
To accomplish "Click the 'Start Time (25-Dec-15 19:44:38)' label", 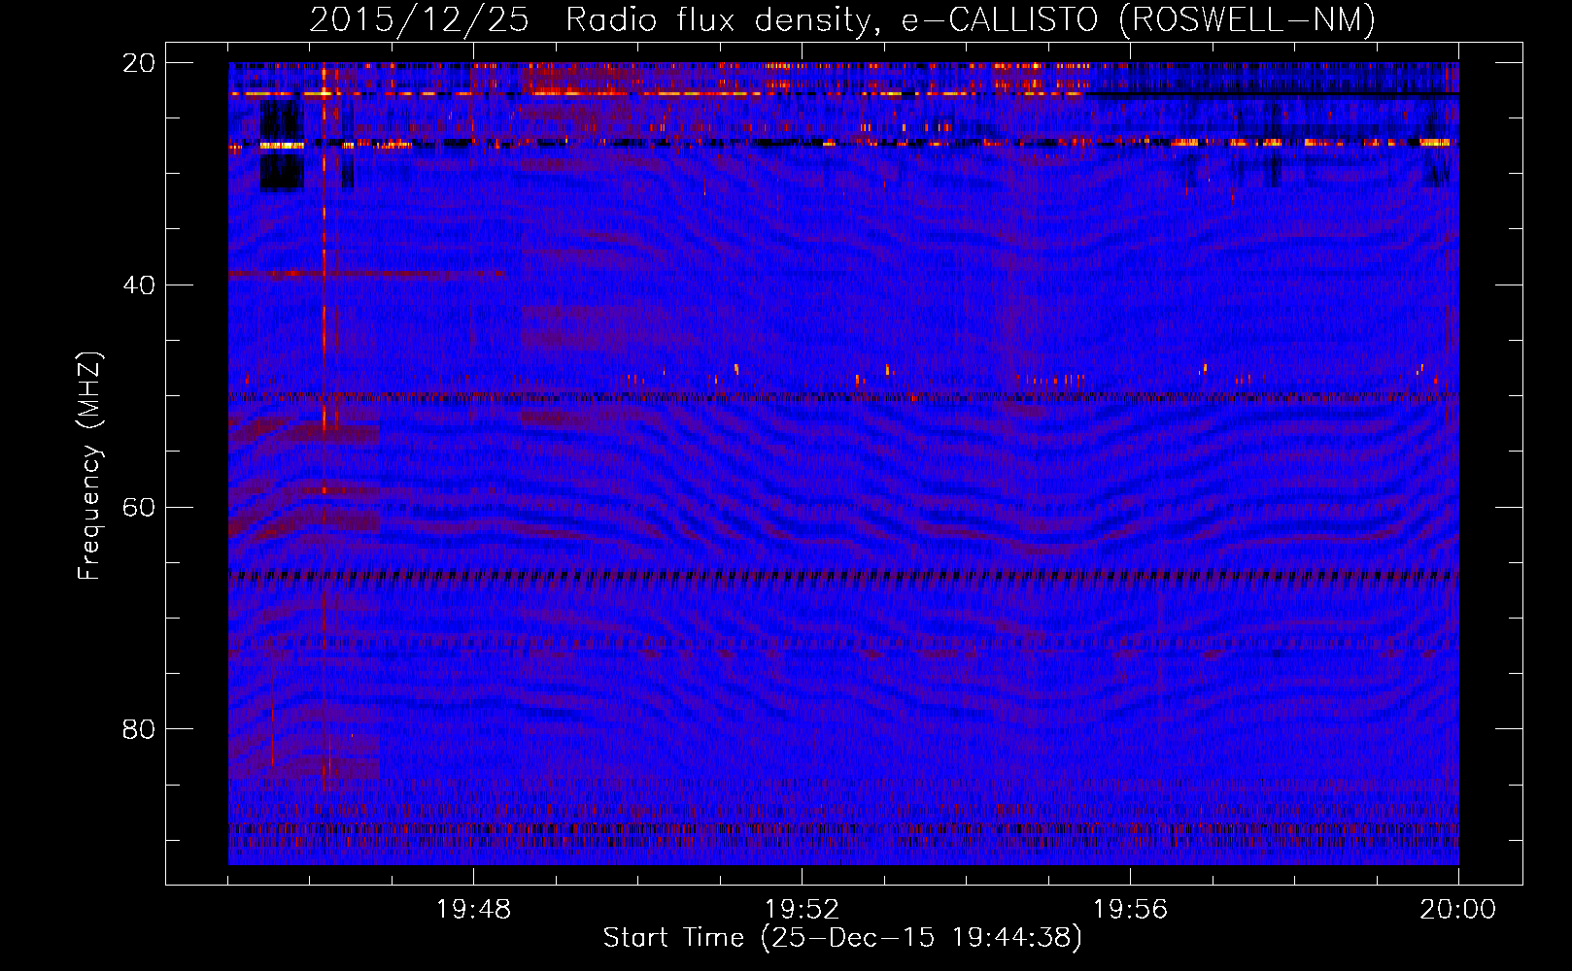I will click(x=842, y=938).
